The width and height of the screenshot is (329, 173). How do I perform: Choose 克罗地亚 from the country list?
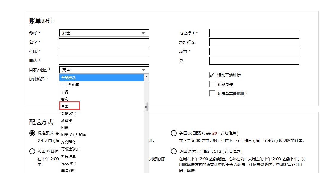coord(68,163)
